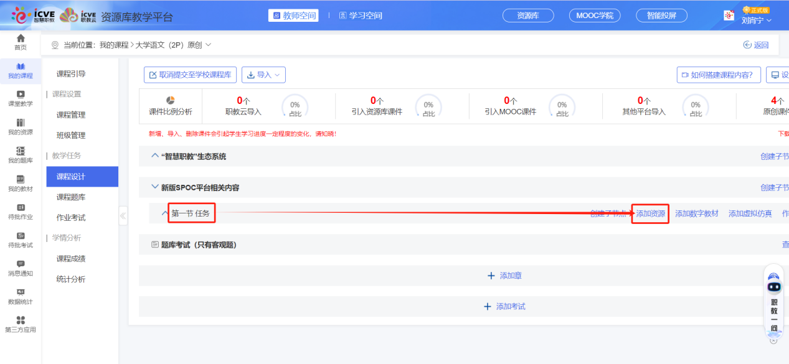Click the Home icon in sidebar
Viewport: 789px width, 364px height.
tap(21, 39)
